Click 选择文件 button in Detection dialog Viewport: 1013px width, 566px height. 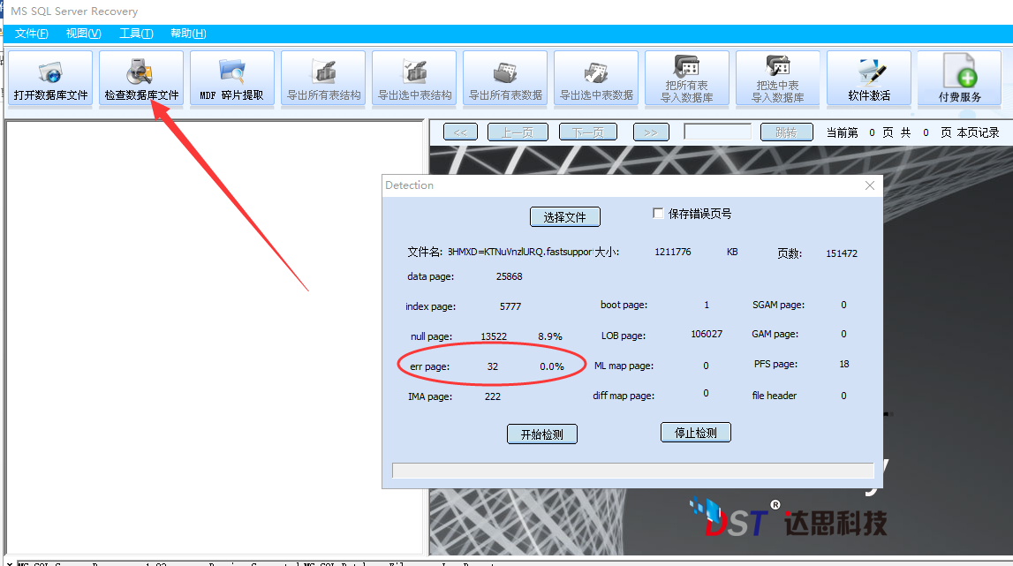564,217
